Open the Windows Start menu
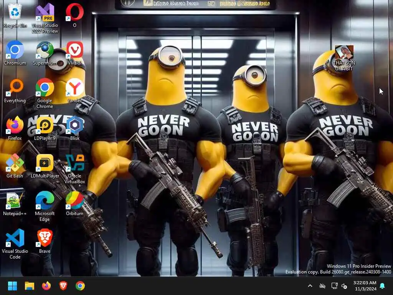 (x=12, y=286)
